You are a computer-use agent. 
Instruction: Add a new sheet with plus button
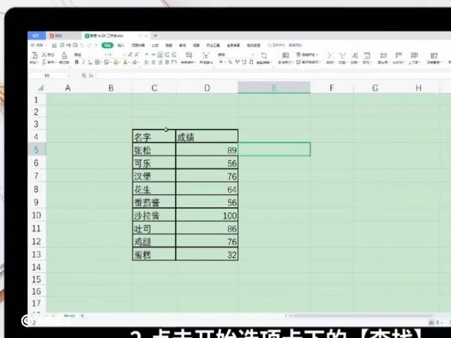(x=82, y=315)
